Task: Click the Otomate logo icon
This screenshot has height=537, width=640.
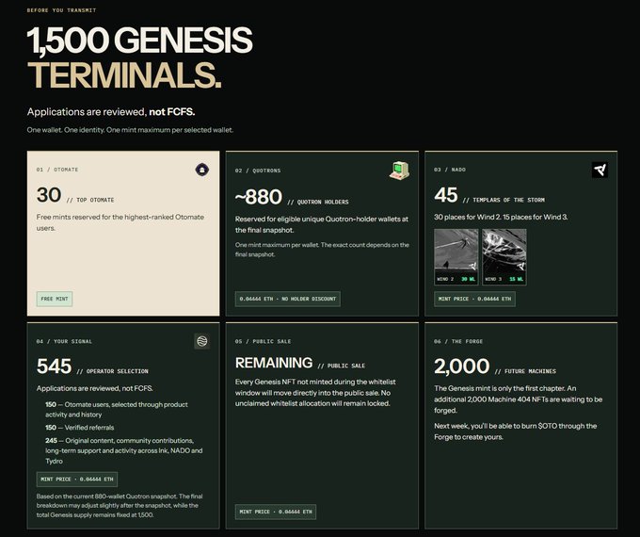Action: [x=201, y=170]
